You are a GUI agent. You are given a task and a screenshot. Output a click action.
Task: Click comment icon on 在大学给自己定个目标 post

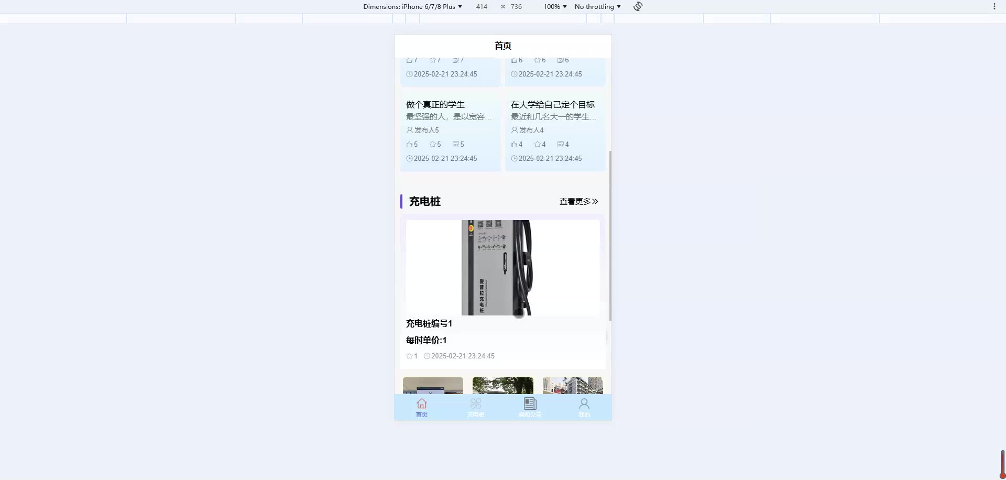[x=560, y=144]
